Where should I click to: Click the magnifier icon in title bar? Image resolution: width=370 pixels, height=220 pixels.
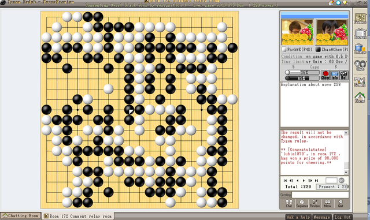click(x=339, y=3)
